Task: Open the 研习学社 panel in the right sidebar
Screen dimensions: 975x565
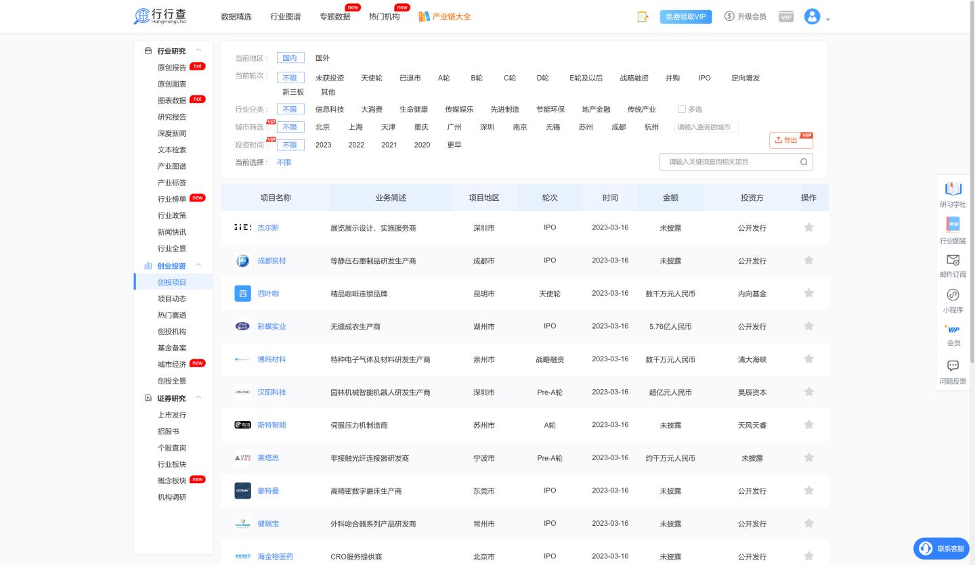Action: click(953, 194)
